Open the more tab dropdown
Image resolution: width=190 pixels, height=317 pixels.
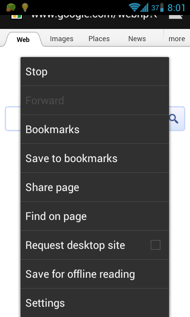[x=177, y=38]
